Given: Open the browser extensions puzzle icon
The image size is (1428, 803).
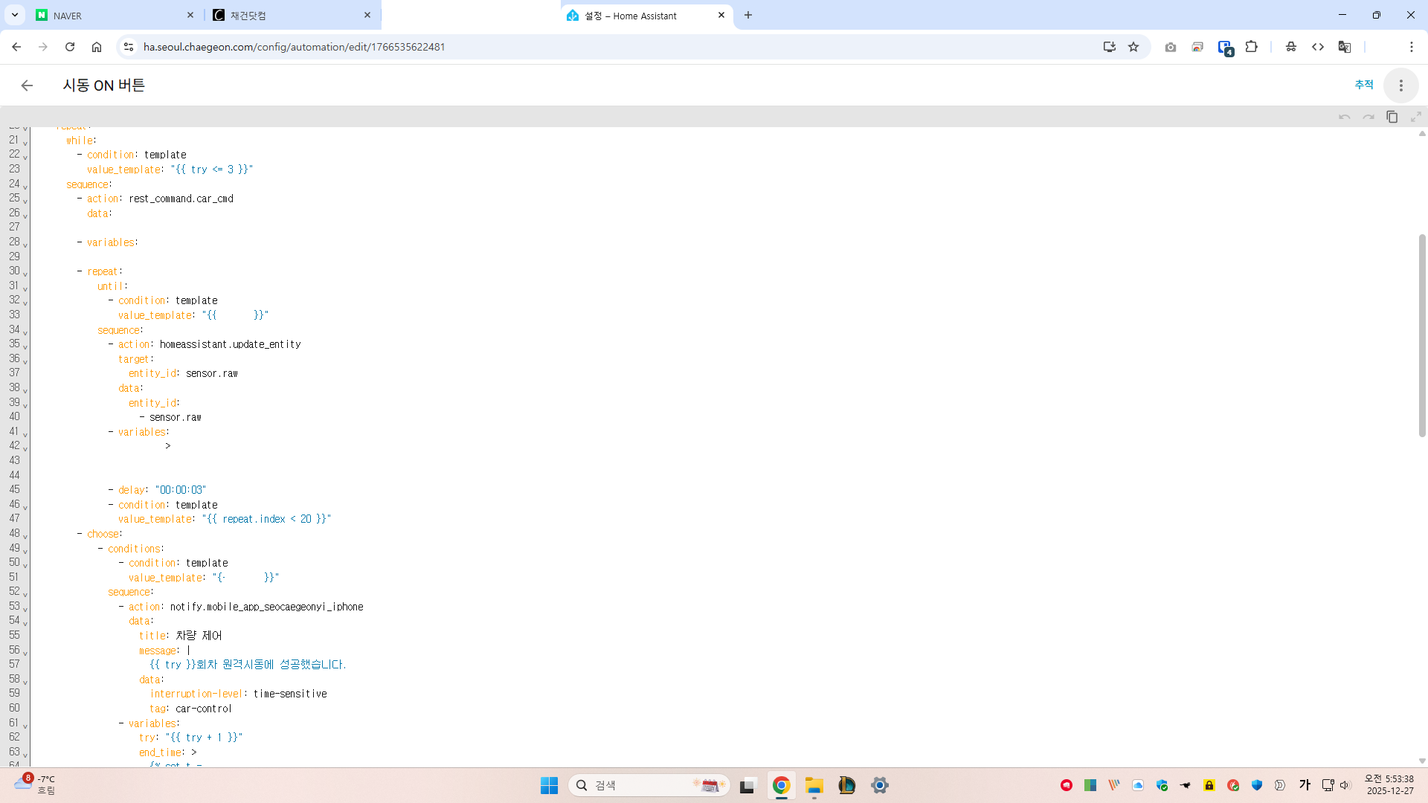Looking at the screenshot, I should pos(1251,47).
